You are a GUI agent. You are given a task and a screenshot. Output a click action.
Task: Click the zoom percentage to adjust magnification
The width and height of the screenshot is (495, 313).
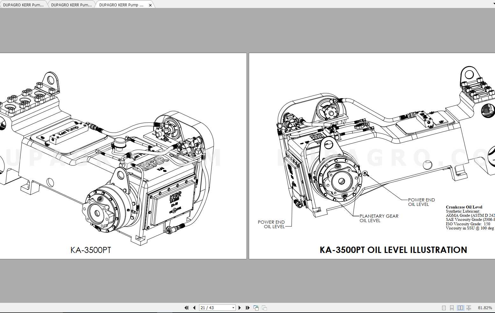click(484, 307)
